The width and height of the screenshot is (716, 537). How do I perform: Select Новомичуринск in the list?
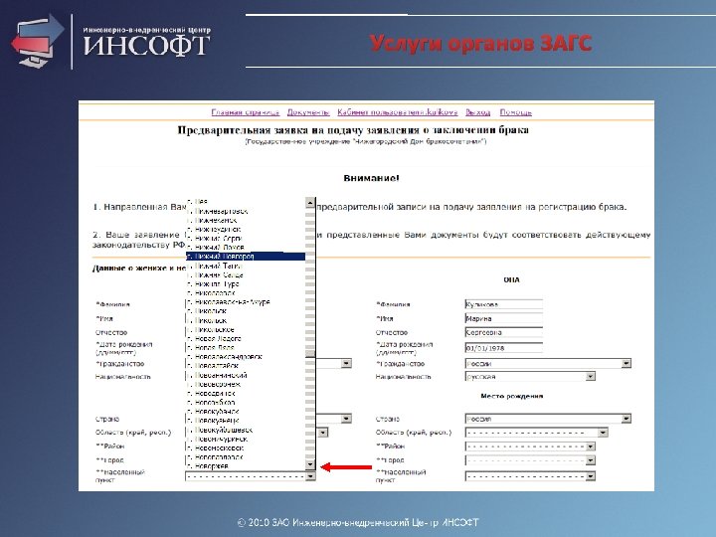(x=246, y=439)
